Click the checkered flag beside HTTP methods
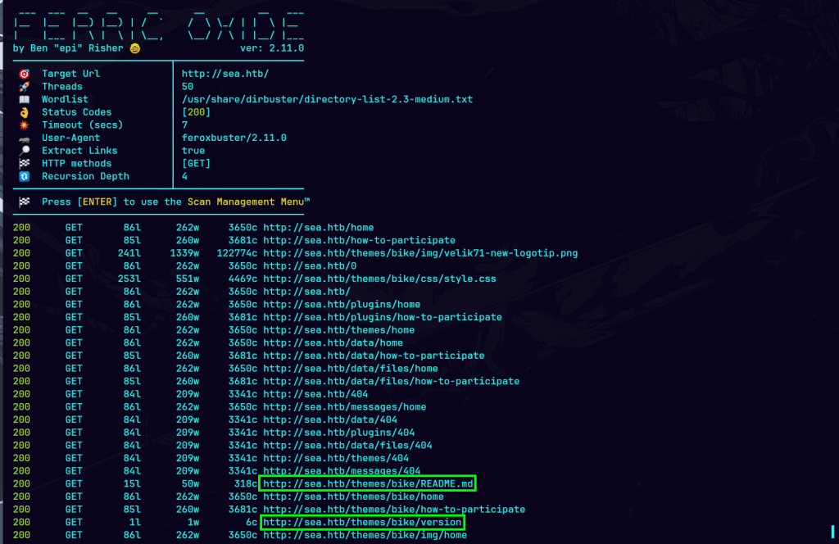Viewport: 839px width, 544px height. (x=24, y=164)
